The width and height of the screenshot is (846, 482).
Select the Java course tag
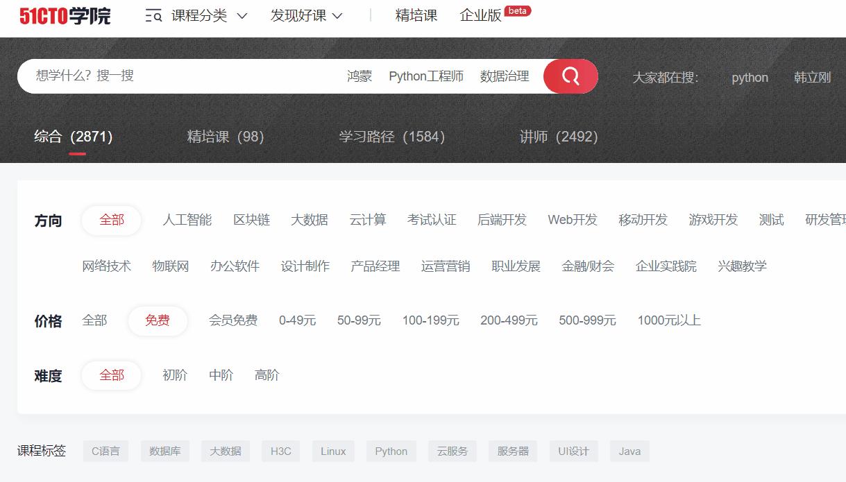pos(629,451)
